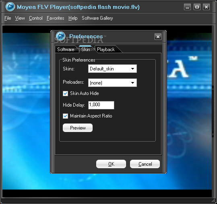Click the window resize grip corner

click(213, 200)
